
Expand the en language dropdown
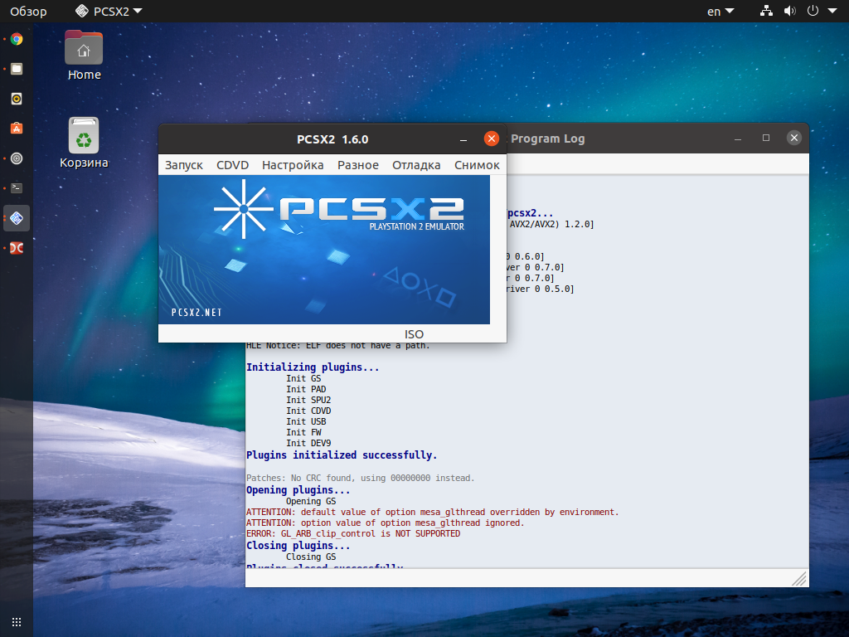click(720, 12)
